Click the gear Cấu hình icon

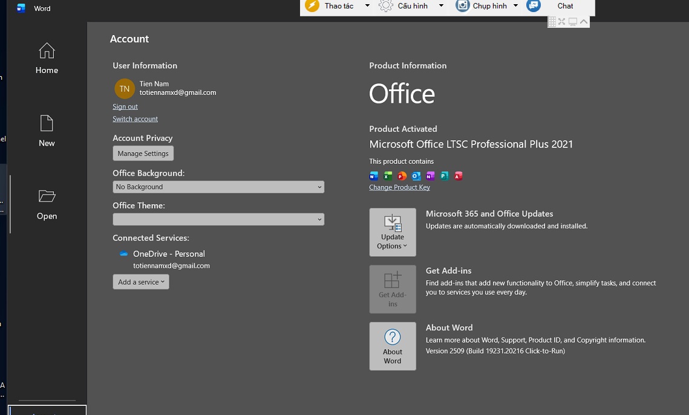[x=386, y=5]
